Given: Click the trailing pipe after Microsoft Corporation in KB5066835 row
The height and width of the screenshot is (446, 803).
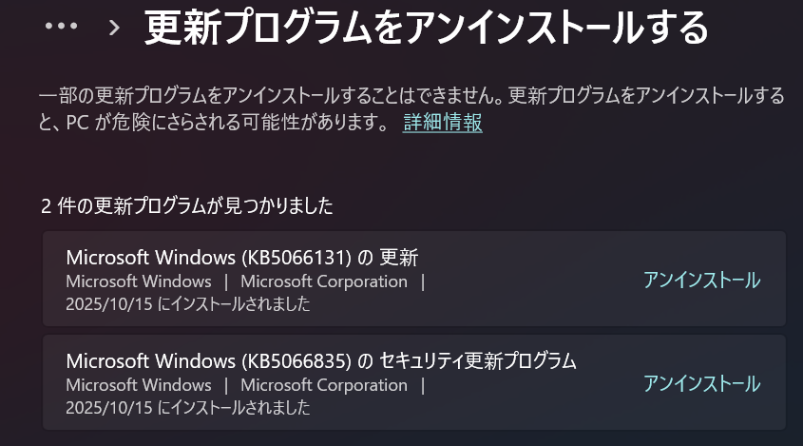Looking at the screenshot, I should point(423,385).
